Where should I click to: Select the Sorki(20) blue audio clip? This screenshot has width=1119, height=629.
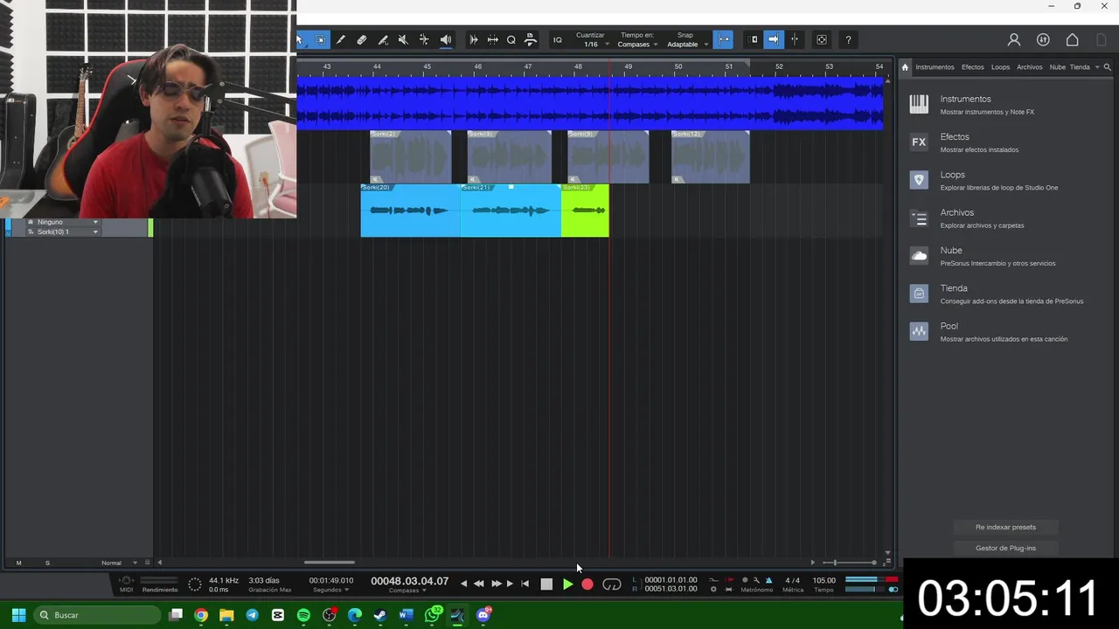411,211
